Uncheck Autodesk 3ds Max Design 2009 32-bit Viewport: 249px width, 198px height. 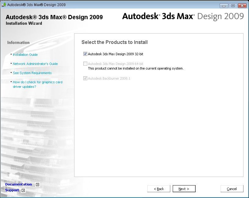(x=85, y=54)
